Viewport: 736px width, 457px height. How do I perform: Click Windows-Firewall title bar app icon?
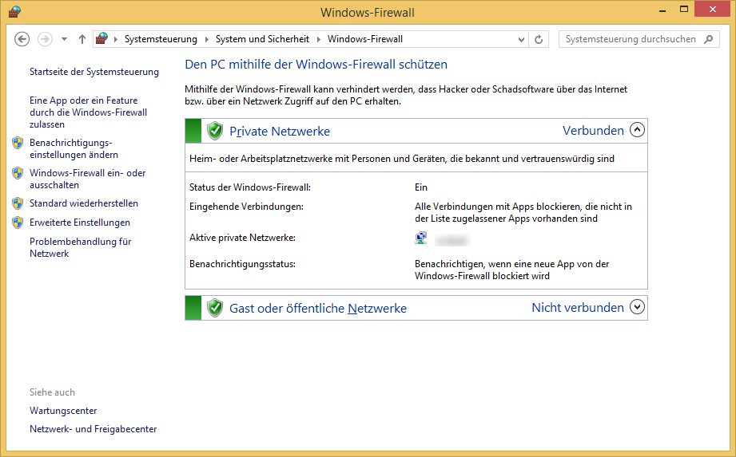[14, 11]
